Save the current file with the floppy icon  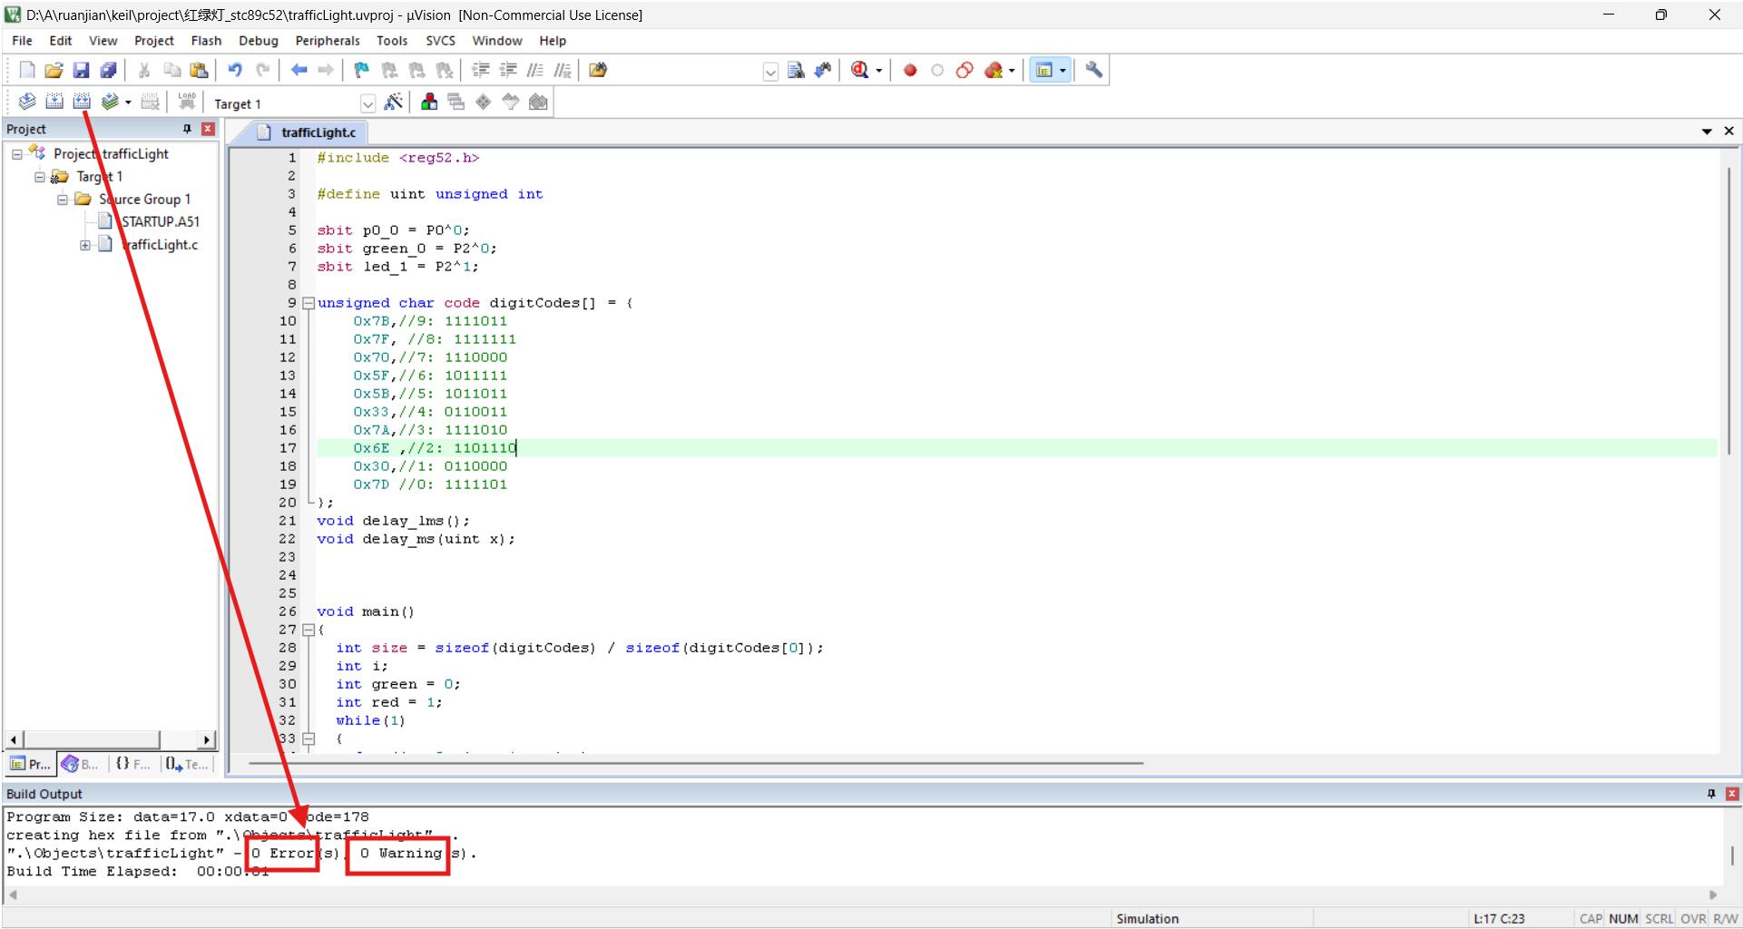(x=81, y=70)
